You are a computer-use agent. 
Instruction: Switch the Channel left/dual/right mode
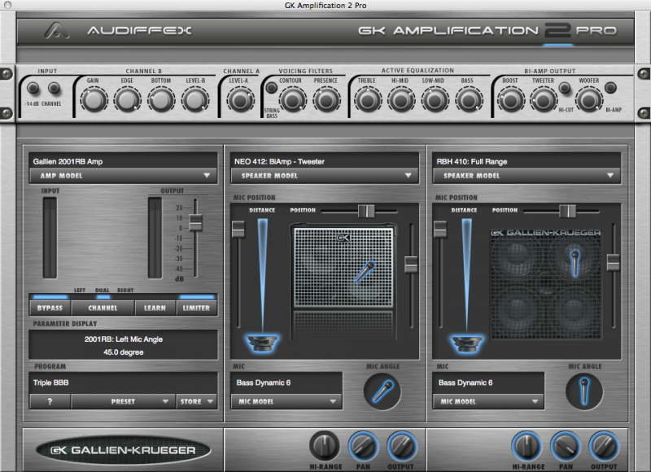[103, 308]
